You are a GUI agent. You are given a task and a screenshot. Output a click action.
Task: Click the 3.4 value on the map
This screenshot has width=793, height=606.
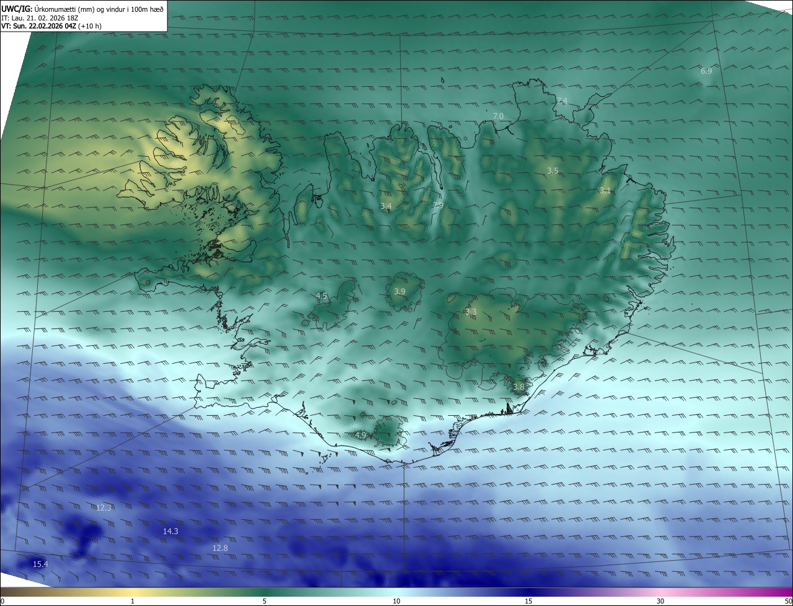click(x=386, y=206)
